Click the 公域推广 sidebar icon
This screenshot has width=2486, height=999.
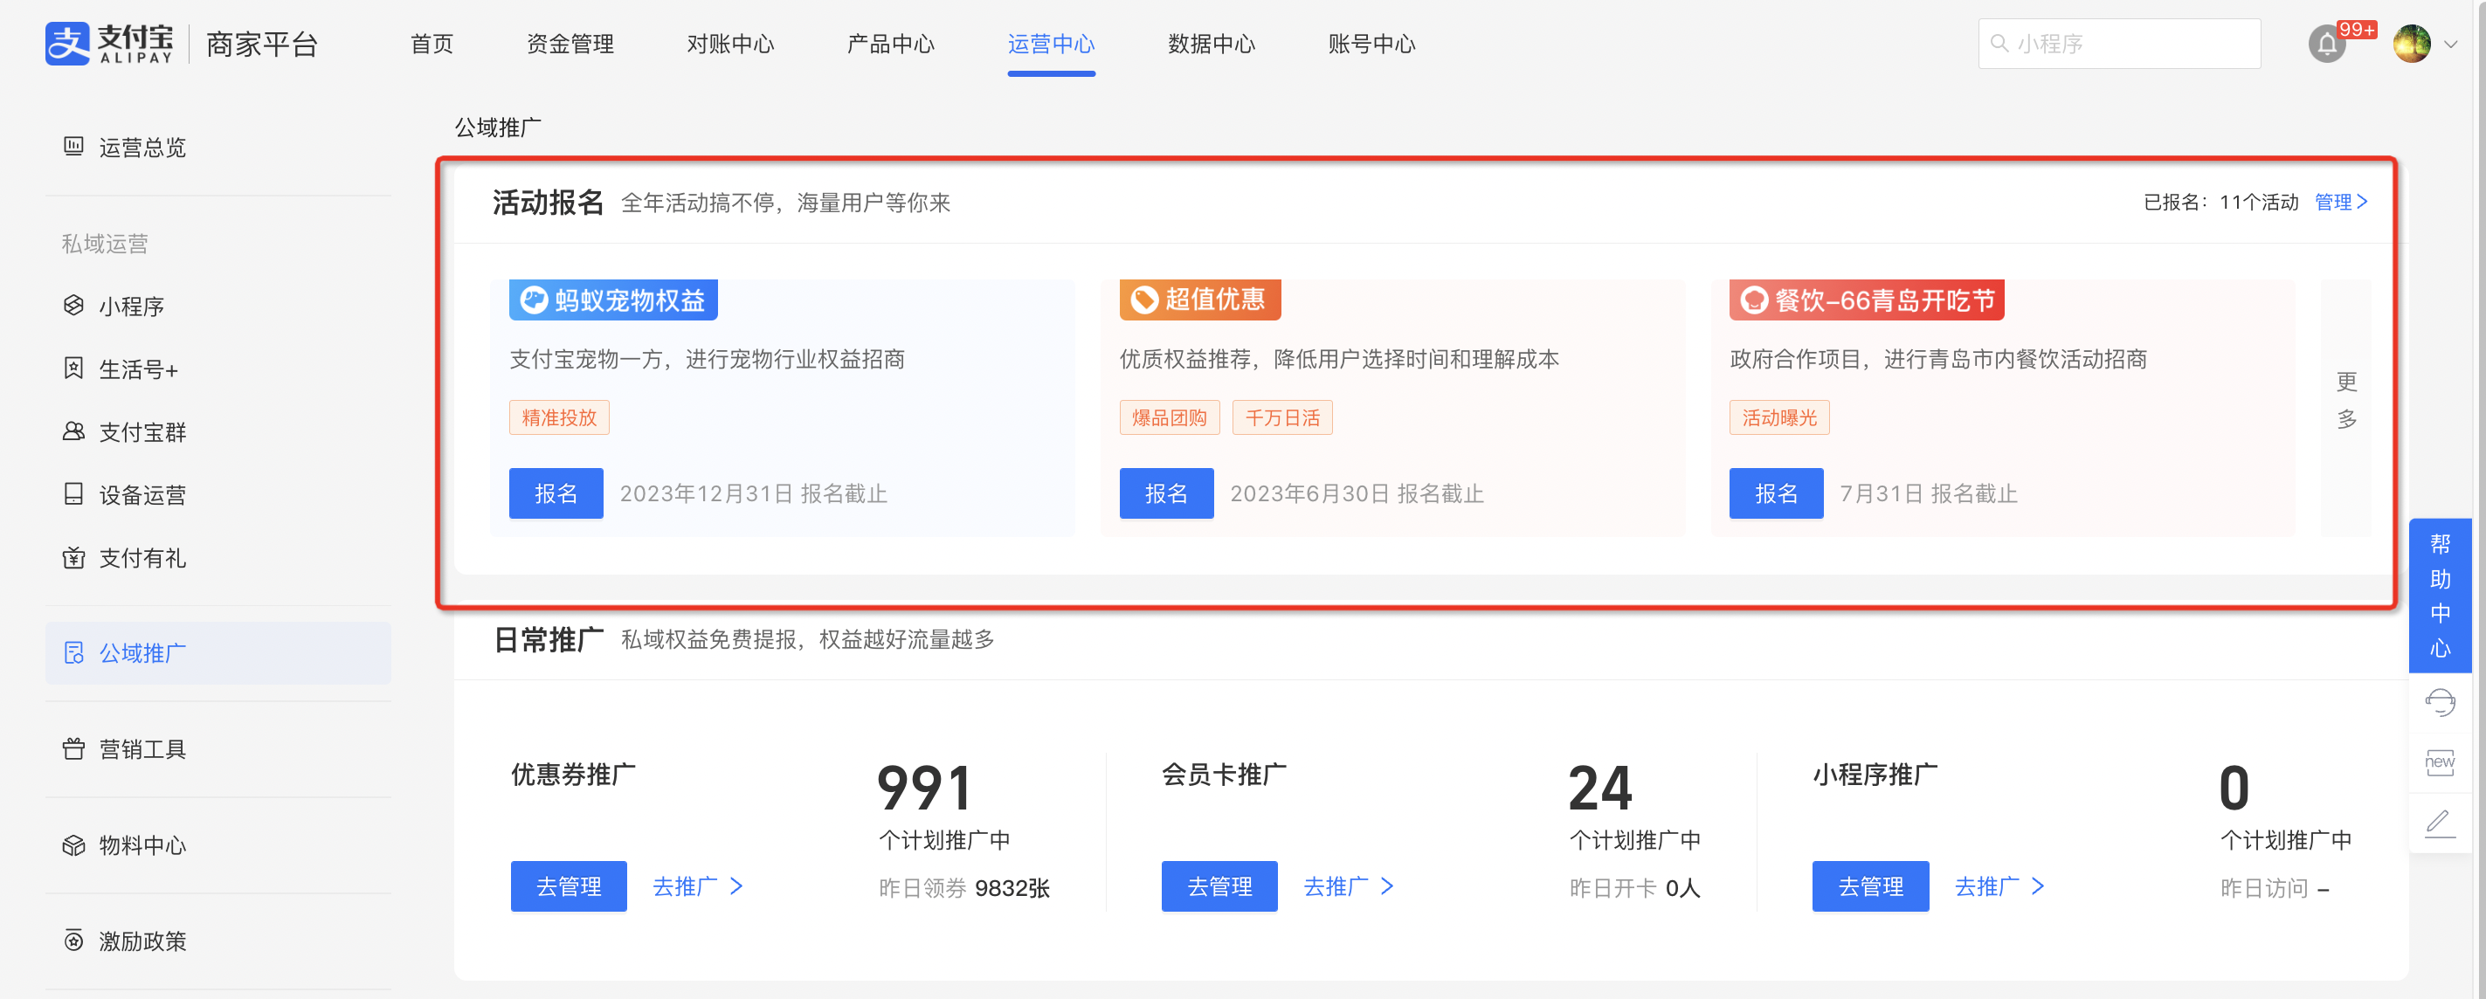pos(73,652)
